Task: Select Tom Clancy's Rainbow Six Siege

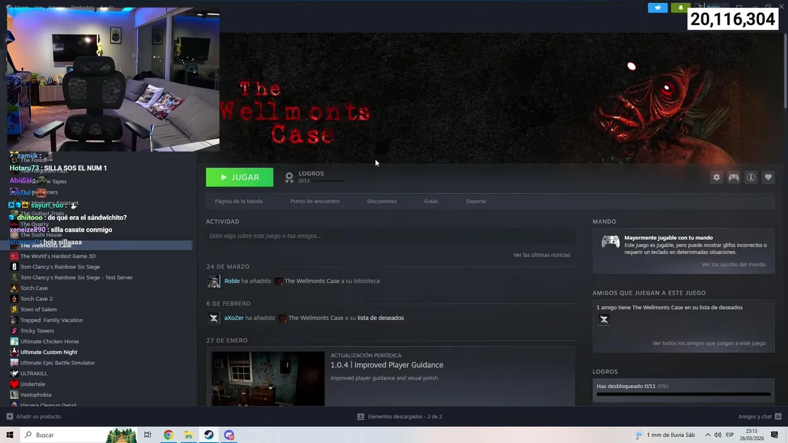Action: click(60, 267)
